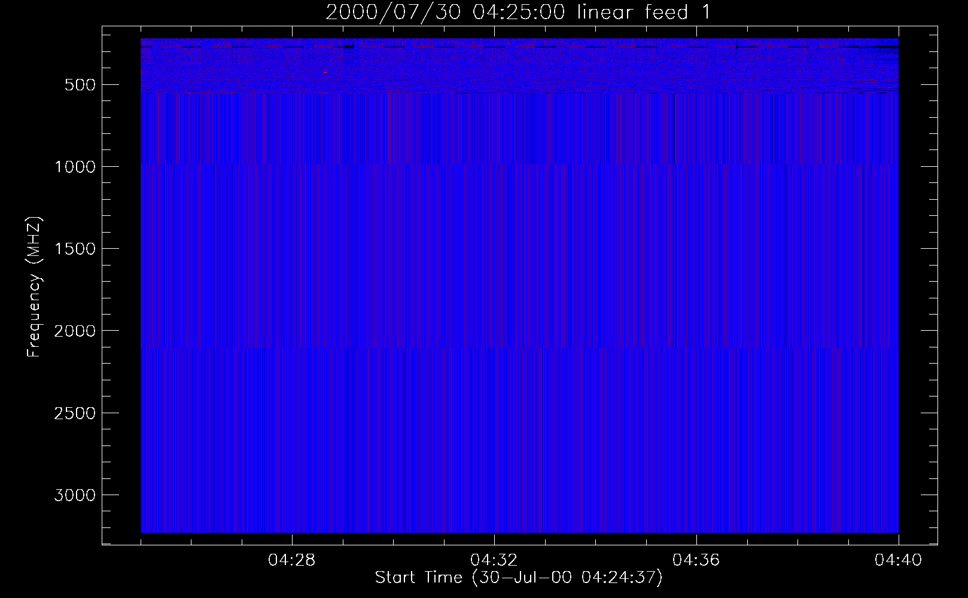The width and height of the screenshot is (968, 598).
Task: Click the 1000 frequency tick label
Action: pos(75,167)
